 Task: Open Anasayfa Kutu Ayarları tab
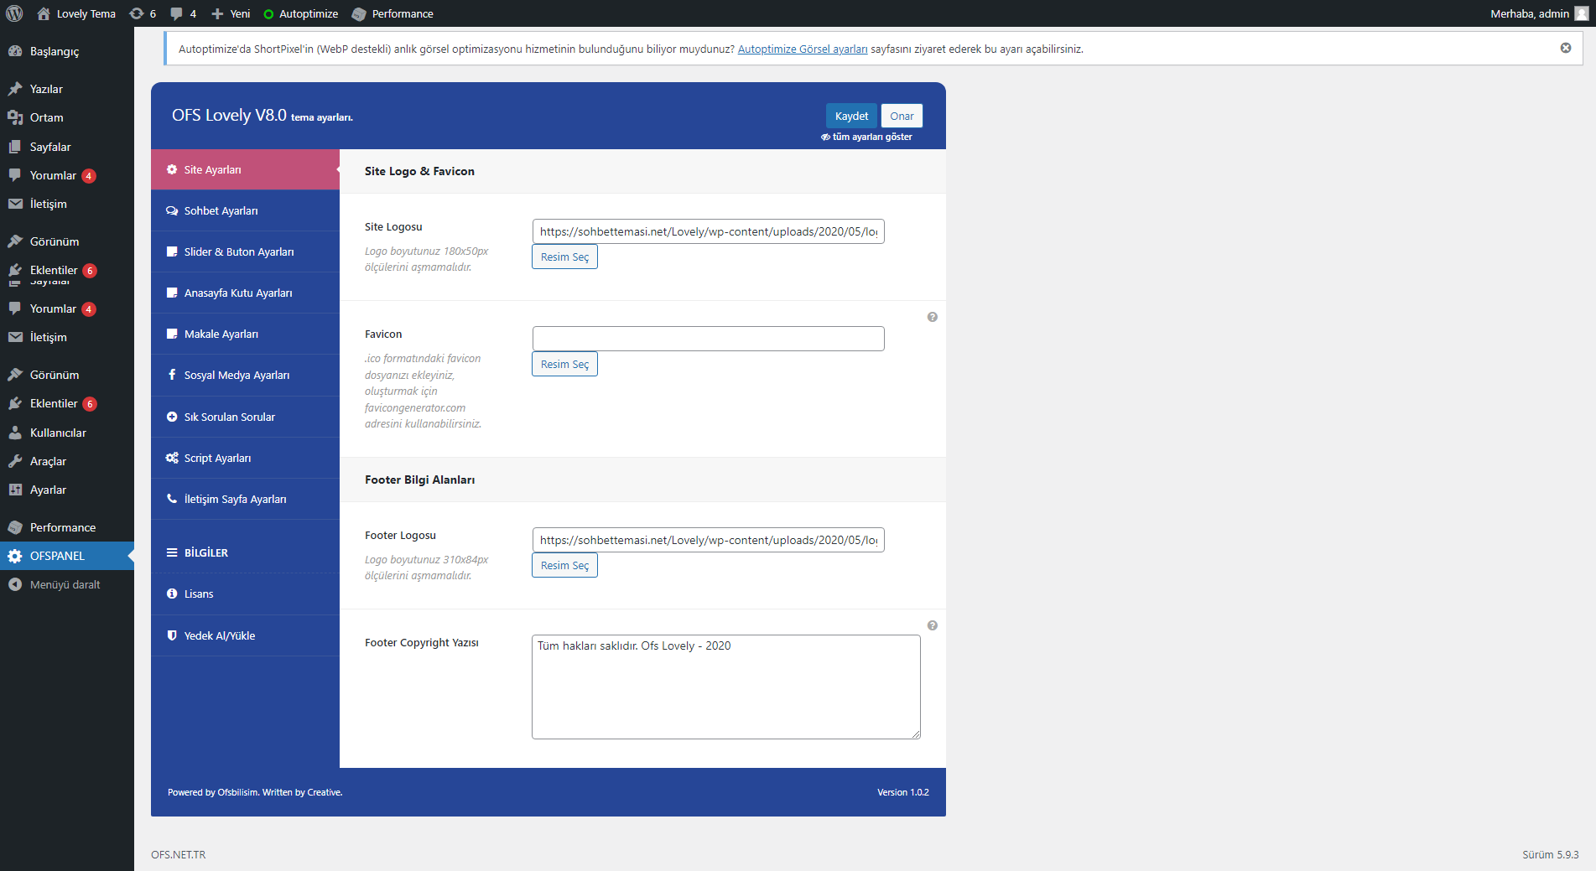point(245,293)
